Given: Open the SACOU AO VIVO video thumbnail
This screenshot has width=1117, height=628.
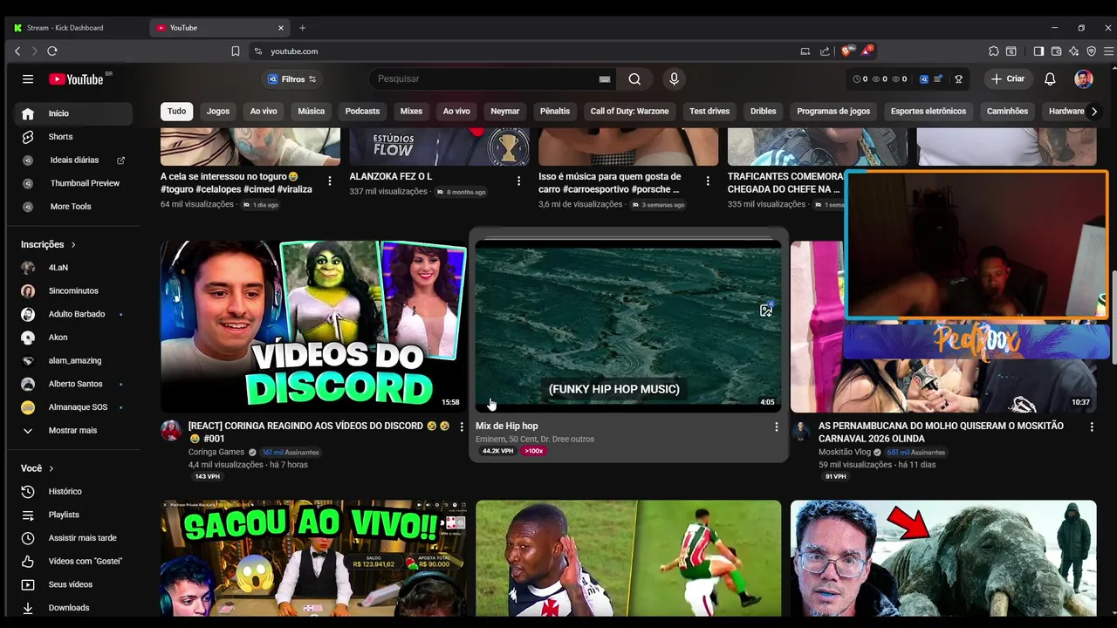Looking at the screenshot, I should tap(313, 558).
